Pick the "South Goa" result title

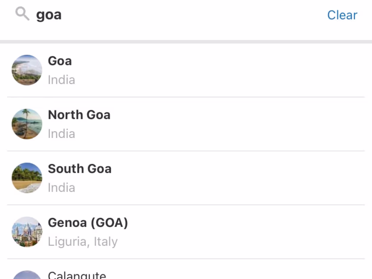pyautogui.click(x=79, y=169)
